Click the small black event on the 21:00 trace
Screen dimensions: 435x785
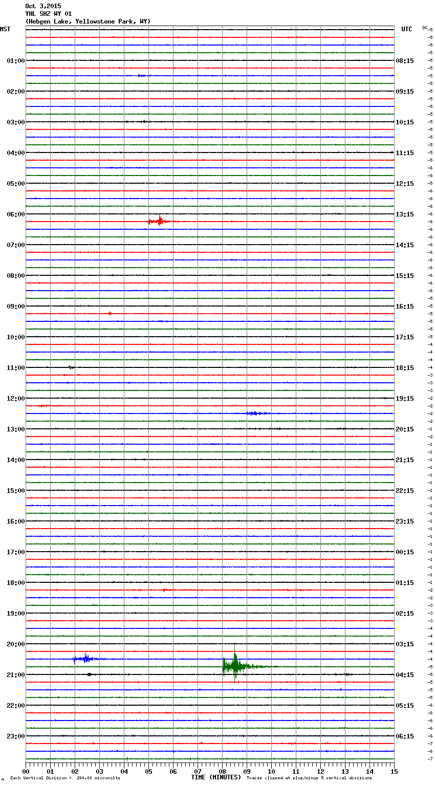click(x=90, y=674)
